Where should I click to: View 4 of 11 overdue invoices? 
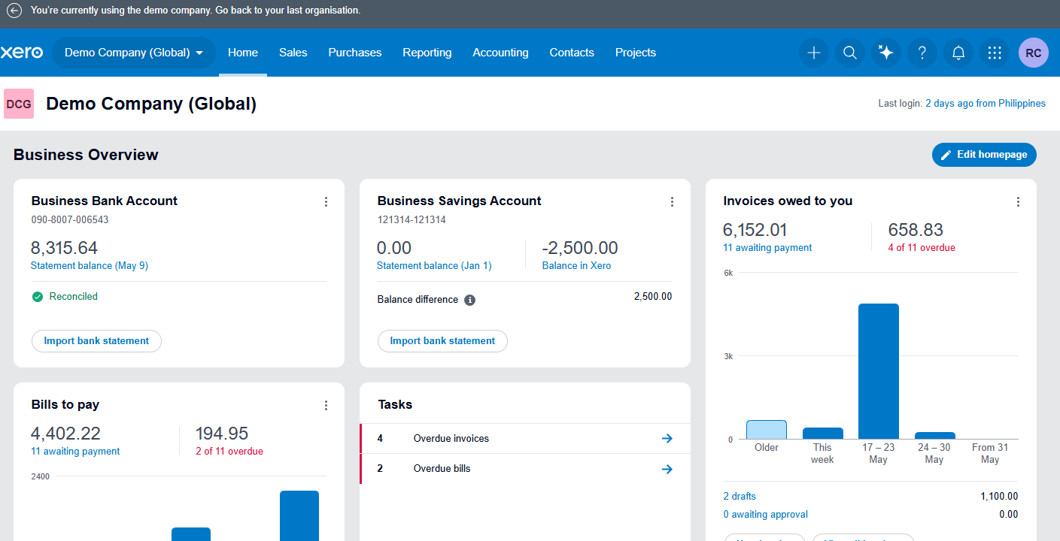click(x=922, y=248)
